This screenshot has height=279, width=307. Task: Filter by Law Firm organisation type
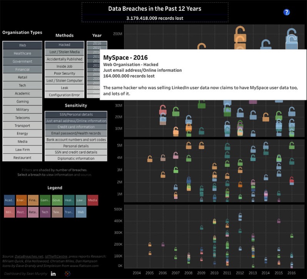(22, 149)
